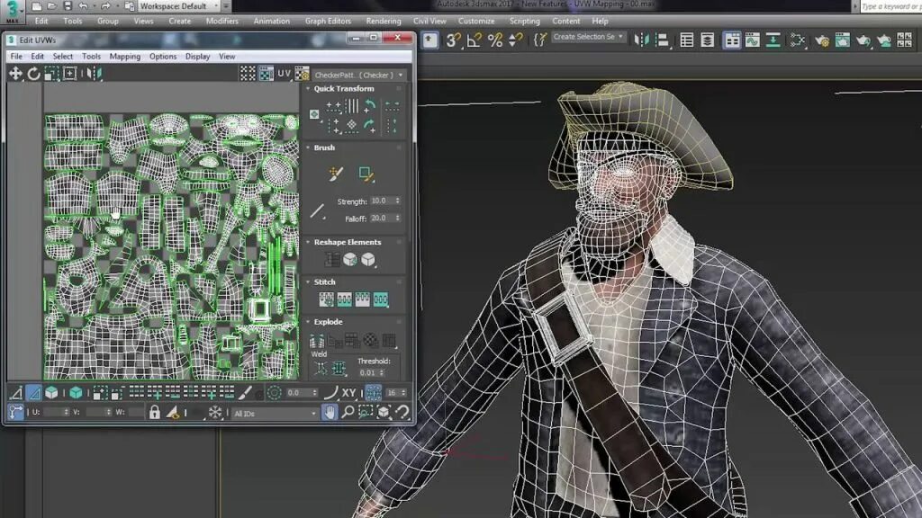Enable the grid snap toggle near spinner 16
The width and height of the screenshot is (922, 518).
[374, 391]
